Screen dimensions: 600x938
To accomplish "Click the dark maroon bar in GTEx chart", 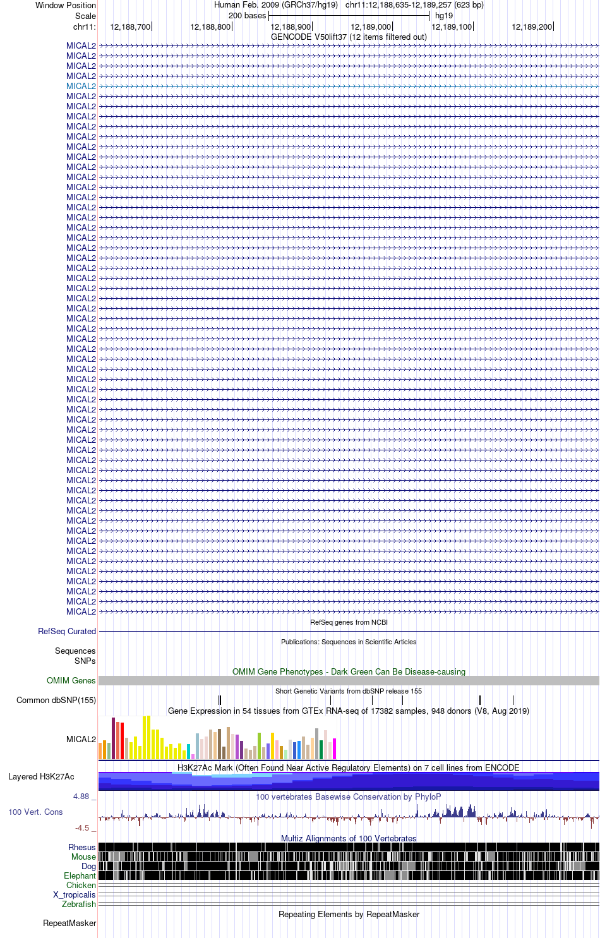I will [x=114, y=738].
